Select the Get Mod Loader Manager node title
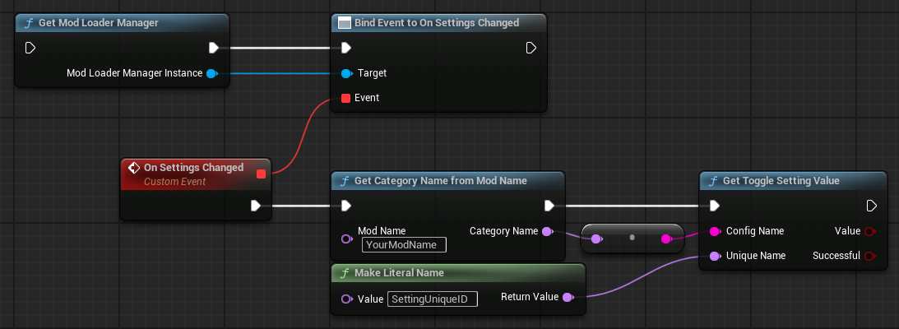 pyautogui.click(x=99, y=23)
